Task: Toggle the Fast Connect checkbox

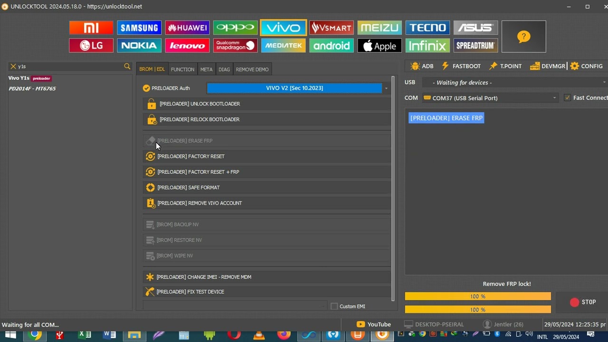Action: 567,98
